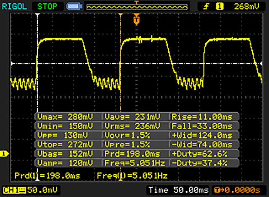The image size is (269, 197).
Task: Click the CH1 coupling indicator badge
Action: (x=15, y=190)
